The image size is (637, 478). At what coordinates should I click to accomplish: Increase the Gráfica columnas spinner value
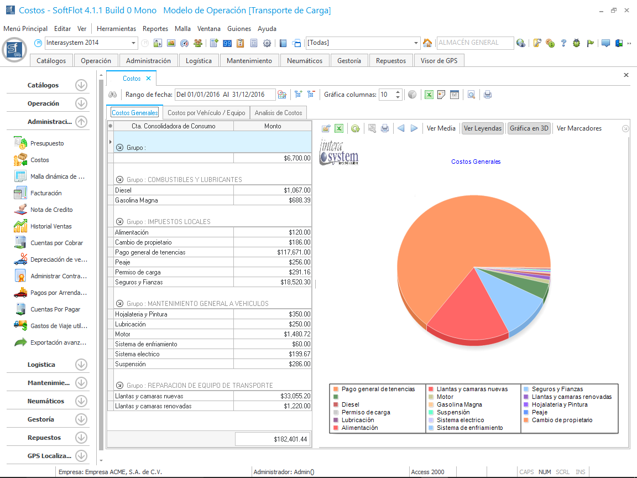pos(398,92)
